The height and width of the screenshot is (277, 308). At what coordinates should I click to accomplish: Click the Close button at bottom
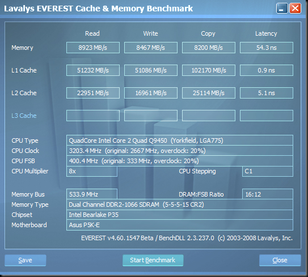pyautogui.click(x=280, y=260)
